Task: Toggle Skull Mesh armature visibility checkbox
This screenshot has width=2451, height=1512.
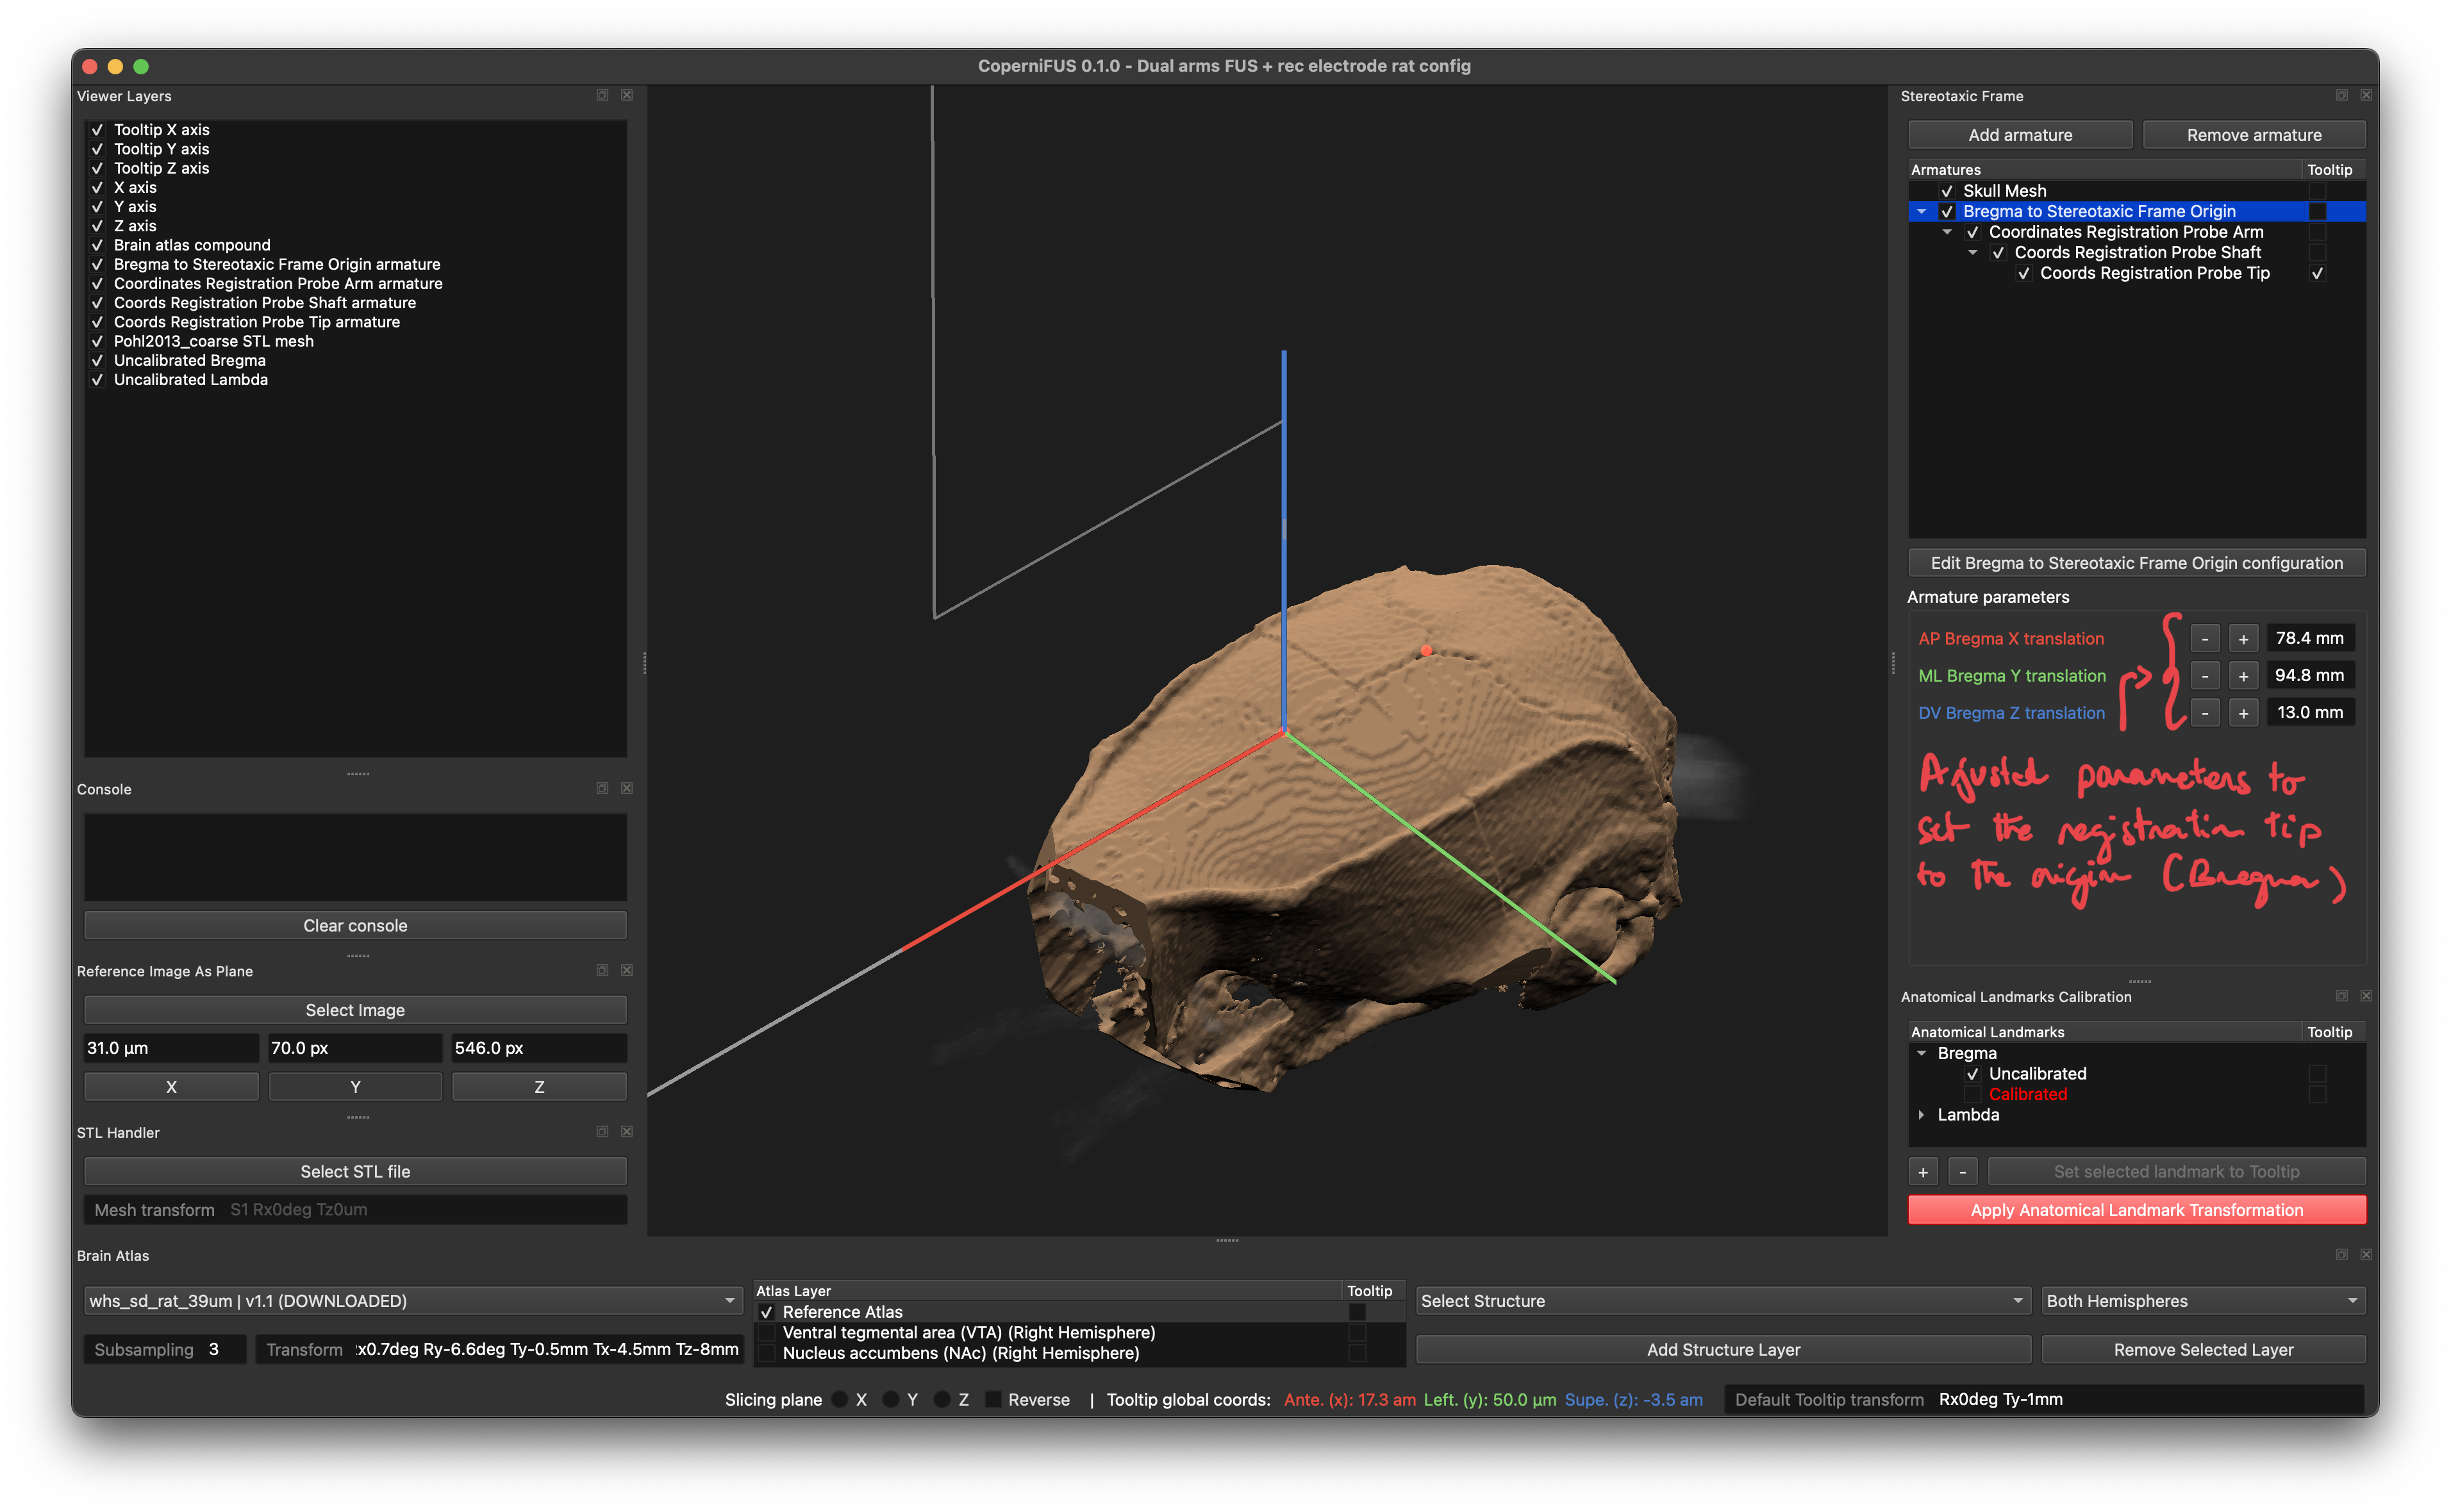Action: coord(1947,191)
